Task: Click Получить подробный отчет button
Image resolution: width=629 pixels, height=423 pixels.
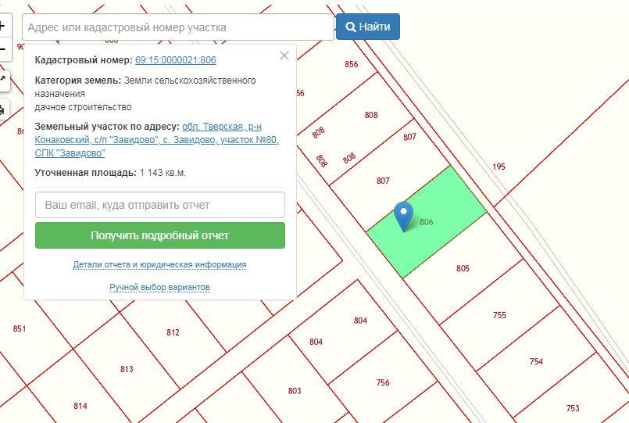Action: pos(160,235)
